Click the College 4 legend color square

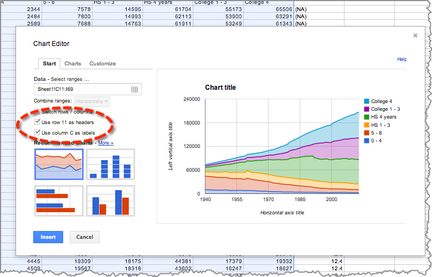[x=367, y=101]
